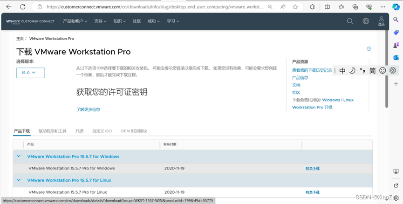Viewport: 403px width, 204px height.
Task: Open the read aloud icon
Action: [x=283, y=7]
